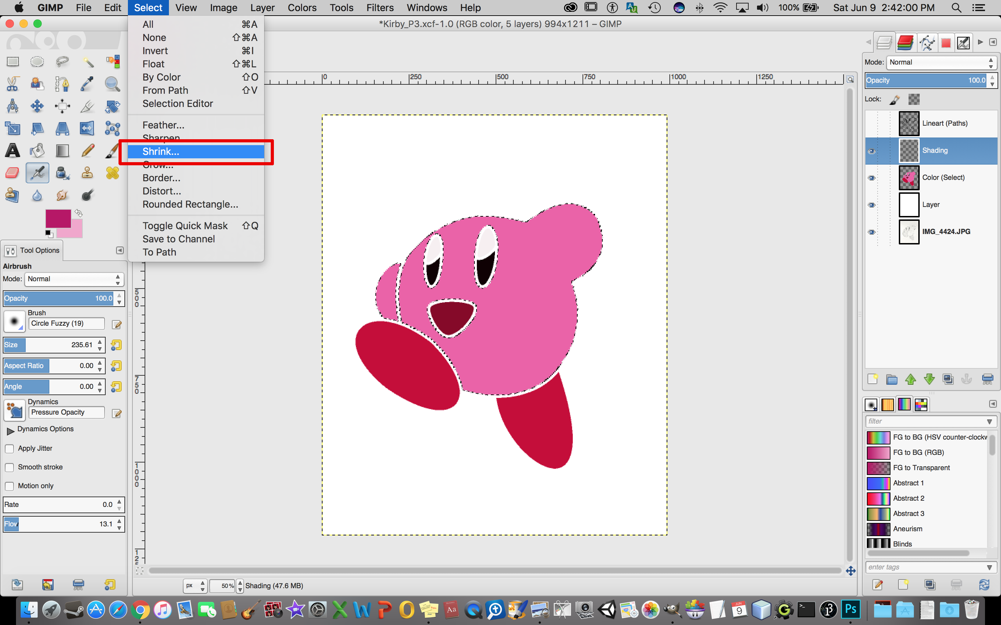
Task: Select the Eraser tool
Action: click(x=13, y=173)
